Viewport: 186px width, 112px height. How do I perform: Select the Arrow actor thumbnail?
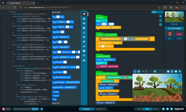179,35
